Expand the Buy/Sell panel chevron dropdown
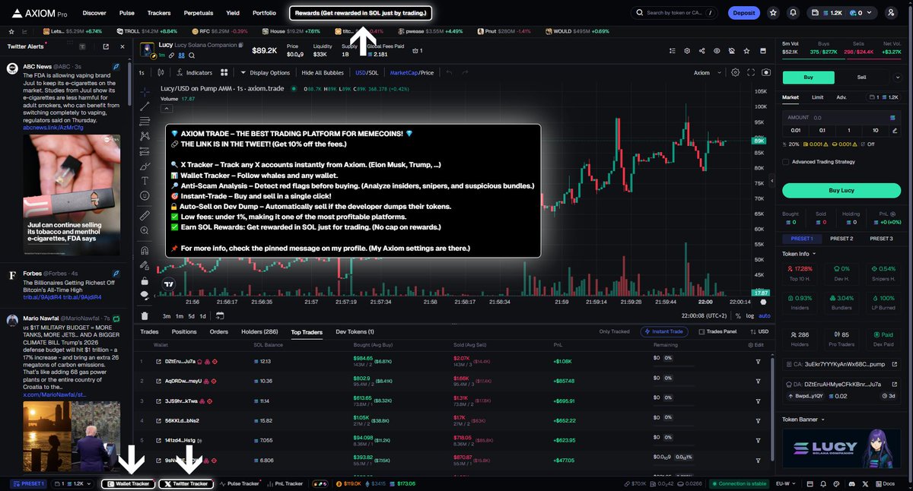Image resolution: width=913 pixels, height=491 pixels. [x=899, y=77]
